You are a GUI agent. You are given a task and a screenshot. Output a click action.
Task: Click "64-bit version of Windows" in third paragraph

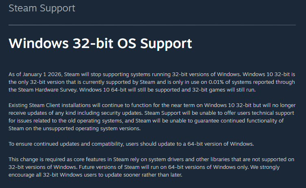tap(220, 144)
